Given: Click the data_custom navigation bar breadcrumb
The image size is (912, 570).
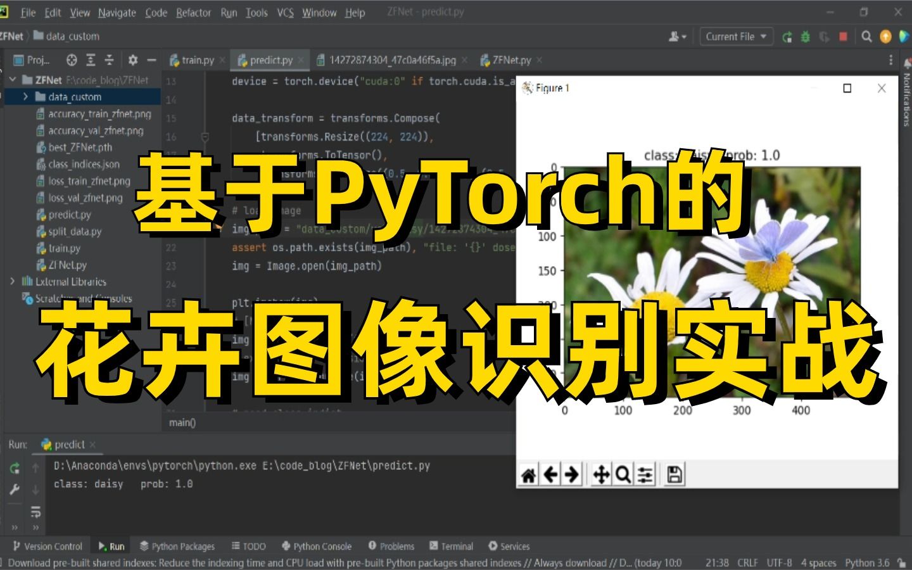Looking at the screenshot, I should (x=67, y=36).
